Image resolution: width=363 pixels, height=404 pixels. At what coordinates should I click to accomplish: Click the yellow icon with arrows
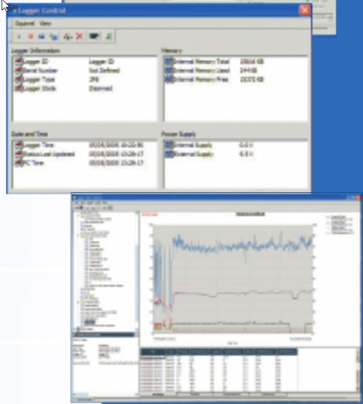68,37
